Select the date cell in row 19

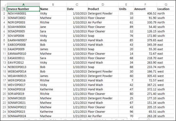(x=77, y=89)
